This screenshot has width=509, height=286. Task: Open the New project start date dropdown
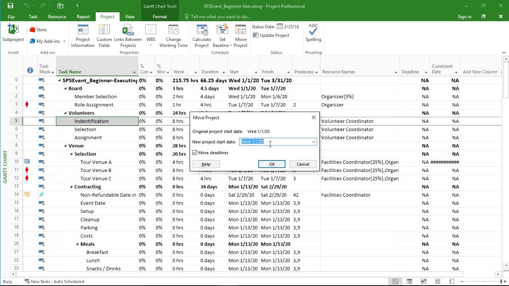point(313,142)
